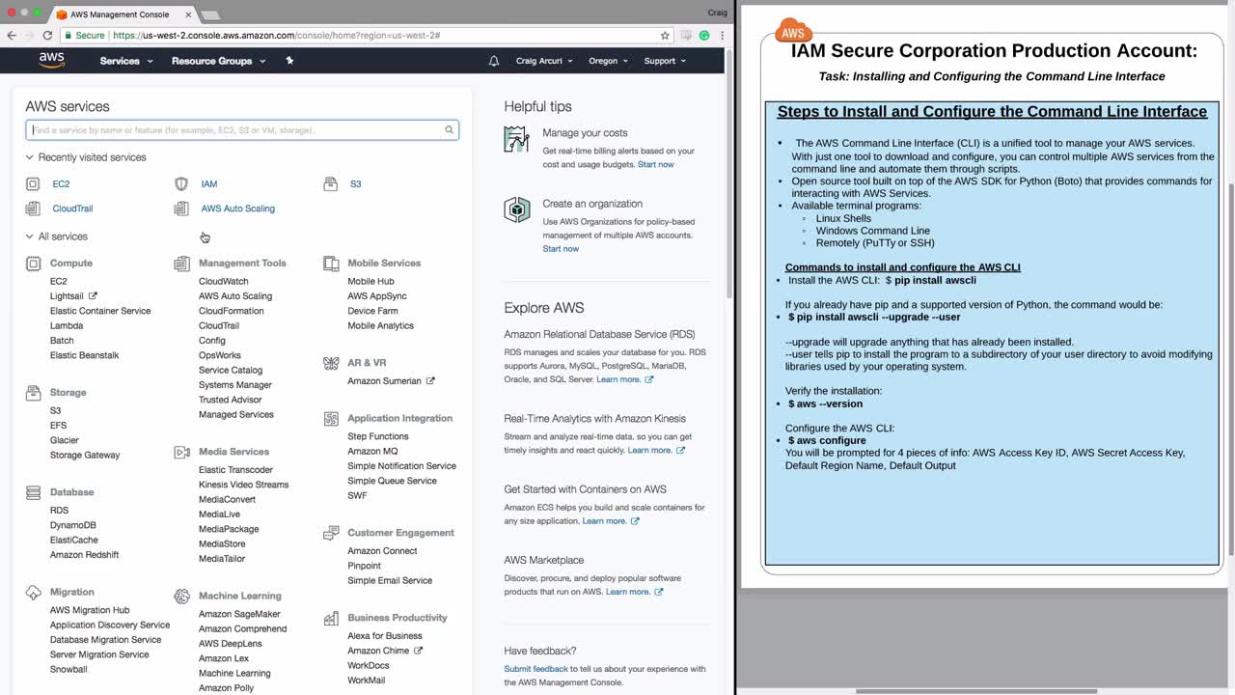1235x695 pixels.
Task: Click the Database category icon
Action: (34, 492)
